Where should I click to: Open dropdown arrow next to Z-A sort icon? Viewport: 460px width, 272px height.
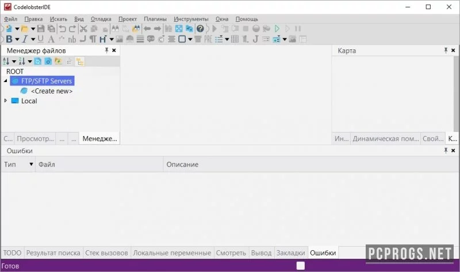click(x=30, y=61)
